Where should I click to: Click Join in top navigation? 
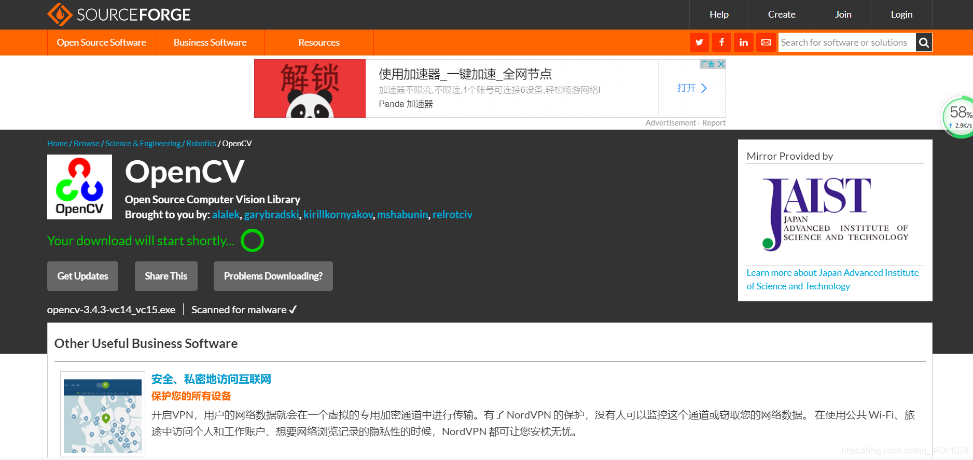(x=843, y=15)
